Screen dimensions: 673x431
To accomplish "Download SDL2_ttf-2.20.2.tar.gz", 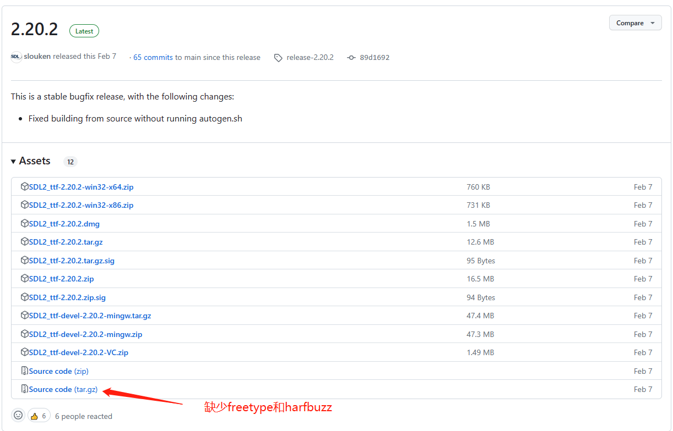I will 66,242.
